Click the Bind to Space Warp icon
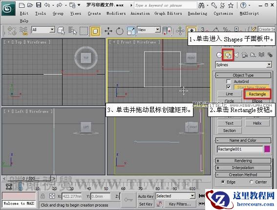 pos(23,31)
